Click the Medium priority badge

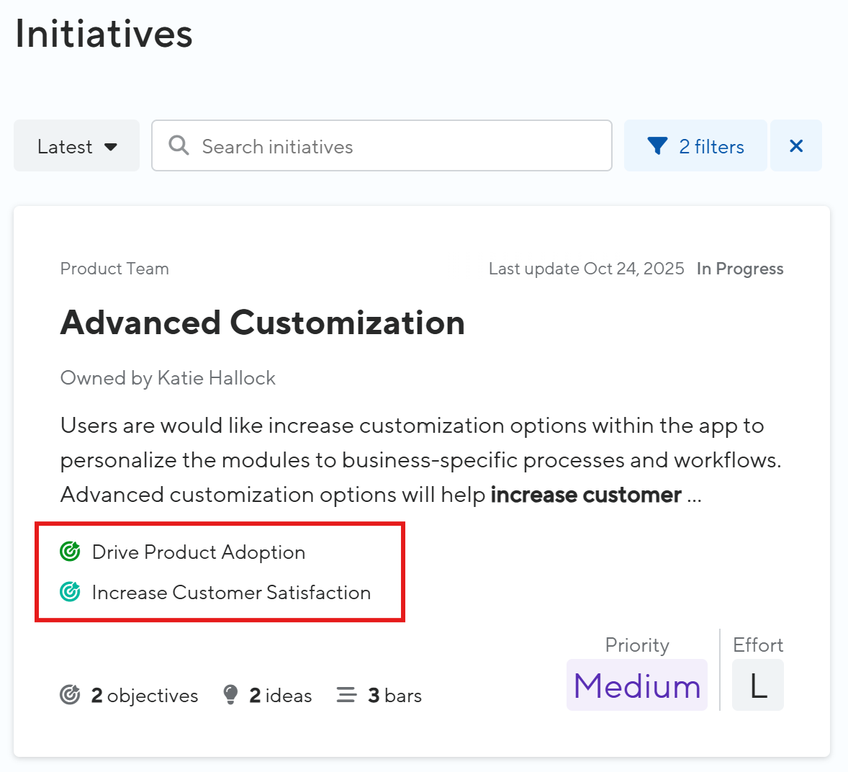coord(637,686)
